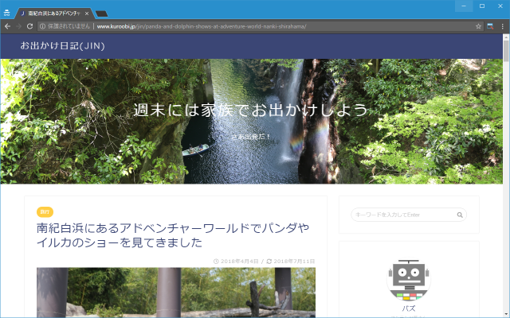This screenshot has height=318, width=510.
Task: Focus the address bar URL
Action: 202,26
